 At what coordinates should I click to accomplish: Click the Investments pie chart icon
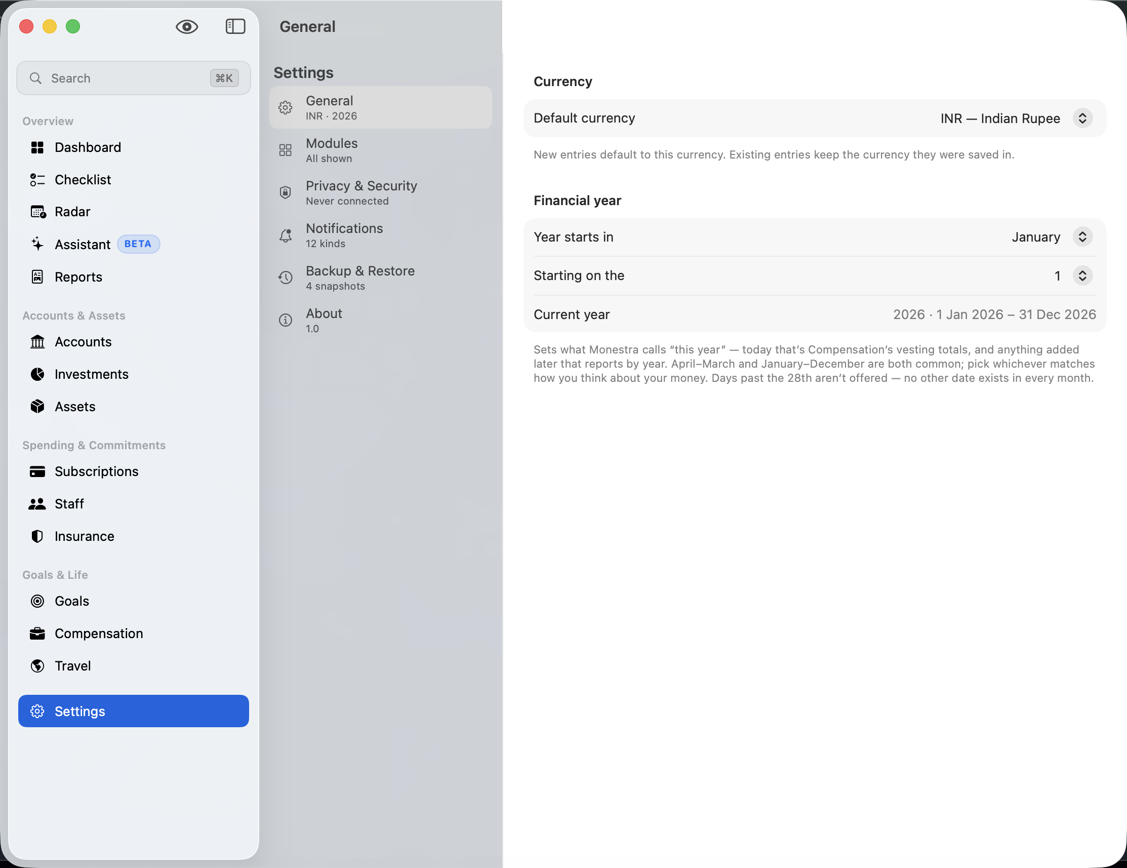pos(37,374)
